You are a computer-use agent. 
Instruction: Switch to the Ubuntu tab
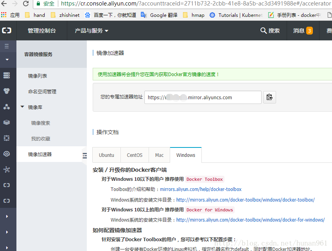pyautogui.click(x=106, y=155)
